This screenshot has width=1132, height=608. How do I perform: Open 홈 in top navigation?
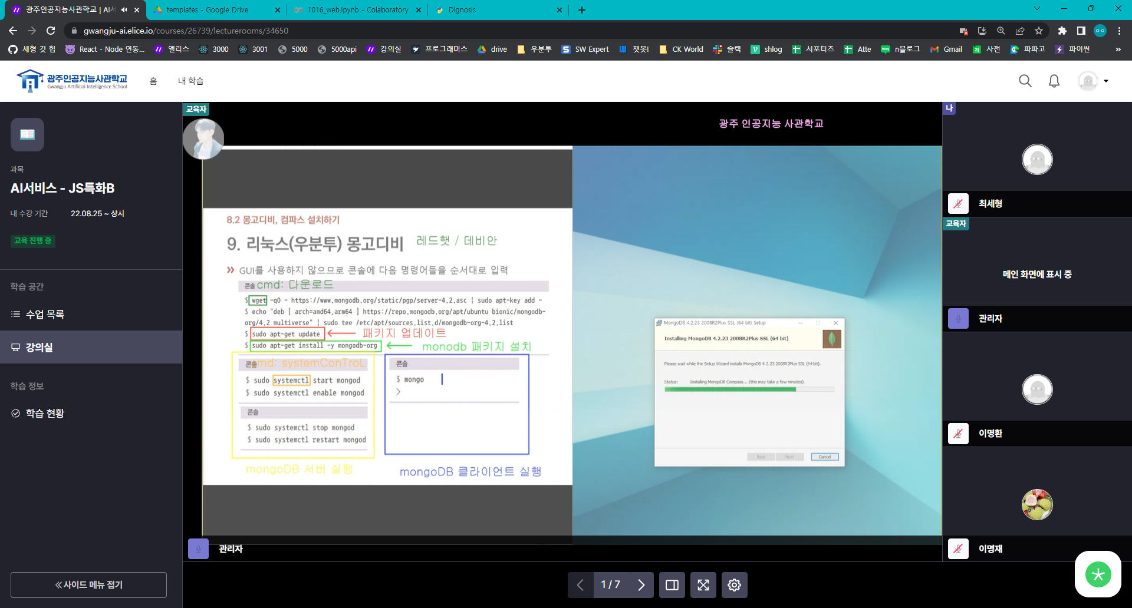153,81
